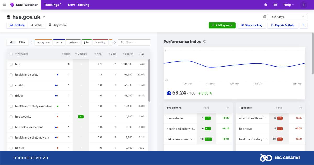This screenshot has width=314, height=165.
Task: Sort by the Search volume column
Action: tap(128, 54)
